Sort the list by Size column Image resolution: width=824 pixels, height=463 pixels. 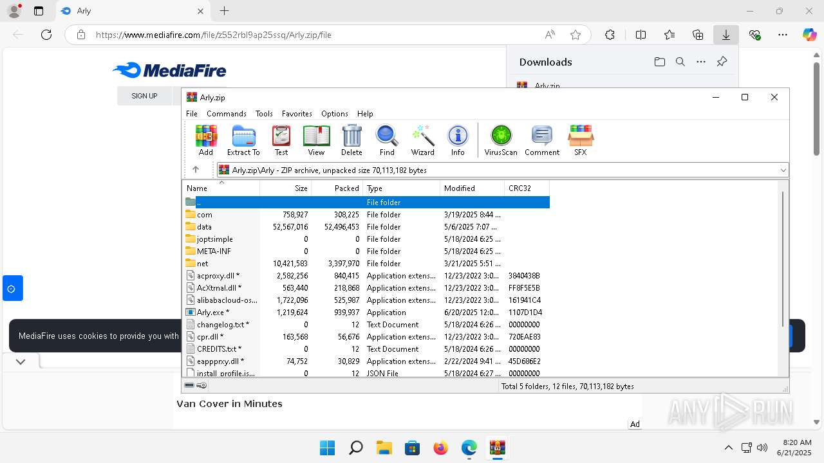[286, 188]
